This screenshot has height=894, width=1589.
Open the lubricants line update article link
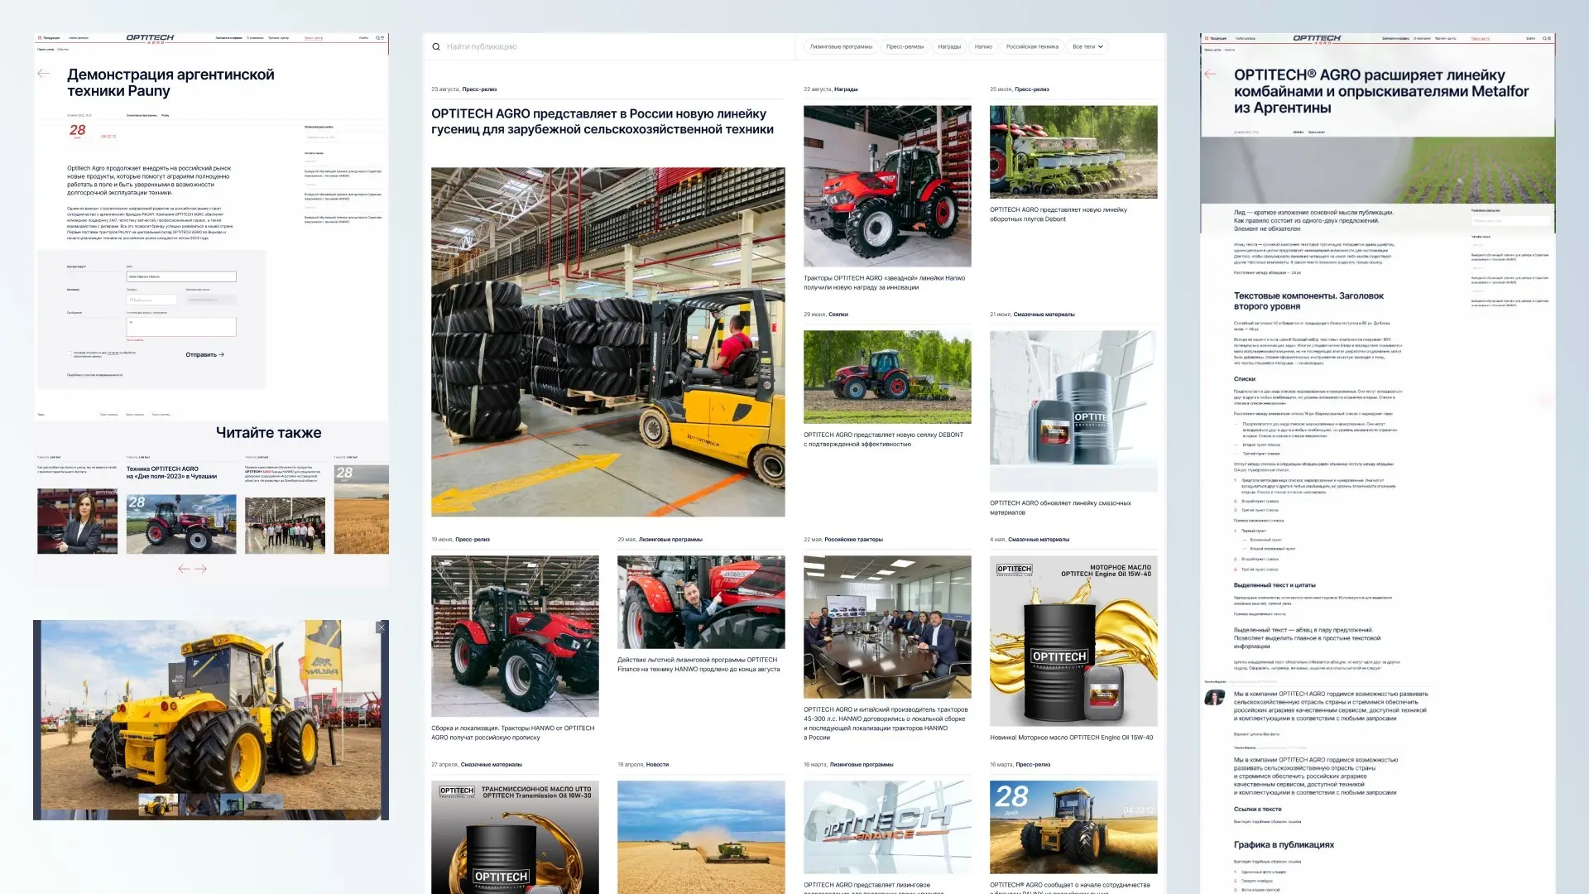(1060, 507)
